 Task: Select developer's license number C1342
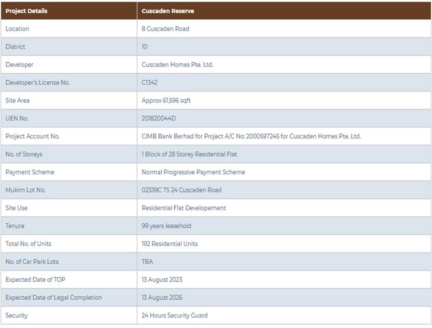(150, 82)
